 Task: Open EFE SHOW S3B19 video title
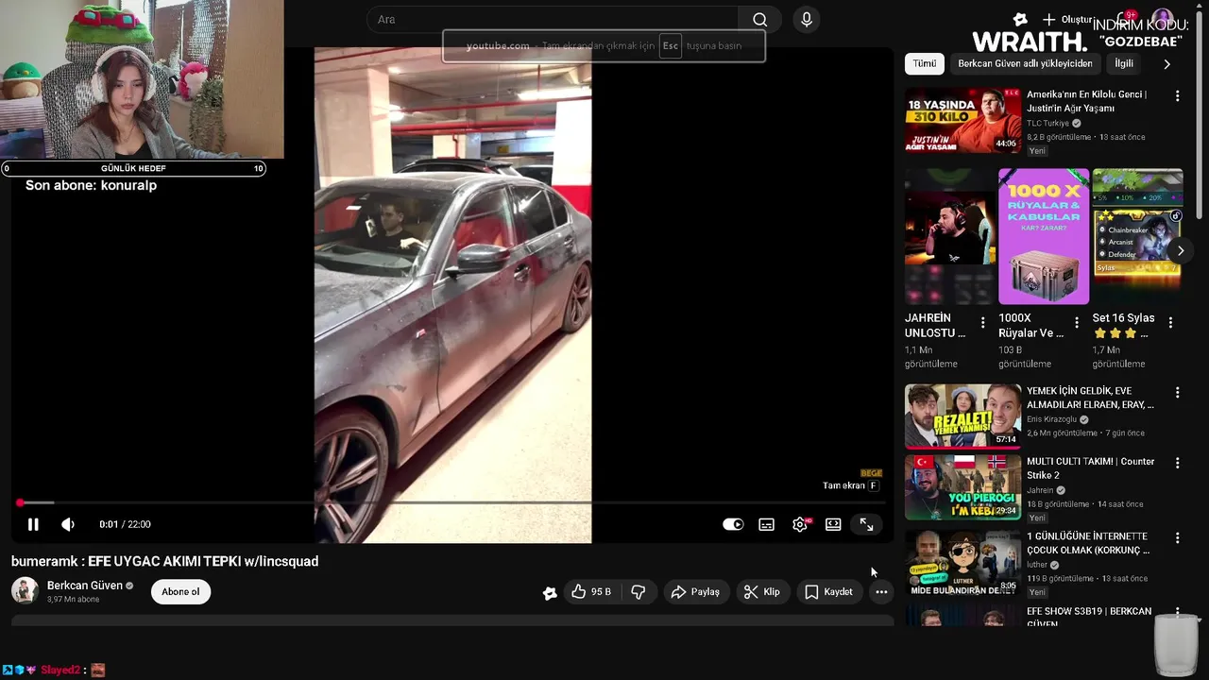[x=1089, y=617]
